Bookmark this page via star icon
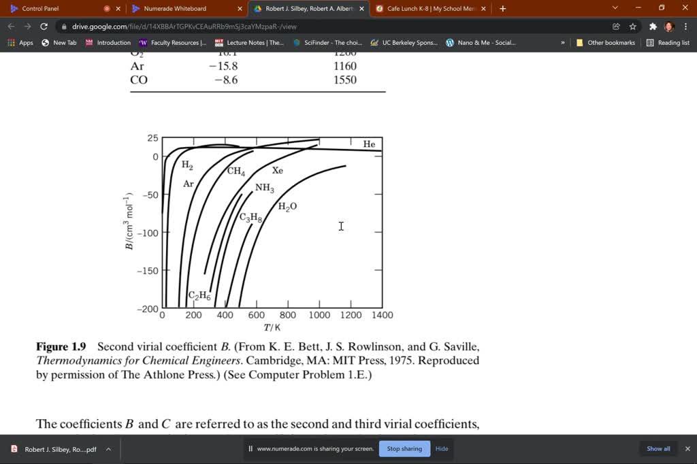Viewport: 697px width, 464px height. click(x=632, y=25)
